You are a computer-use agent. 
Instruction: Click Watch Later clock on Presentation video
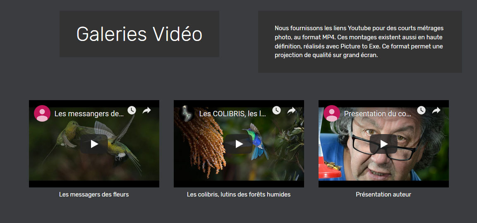point(421,110)
